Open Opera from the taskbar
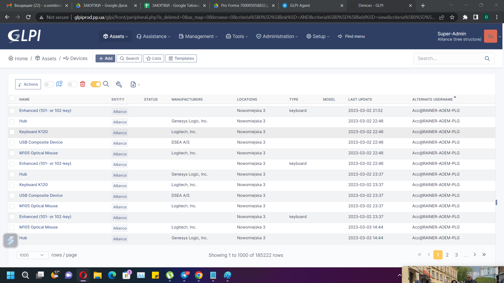The image size is (504, 283). [83, 275]
